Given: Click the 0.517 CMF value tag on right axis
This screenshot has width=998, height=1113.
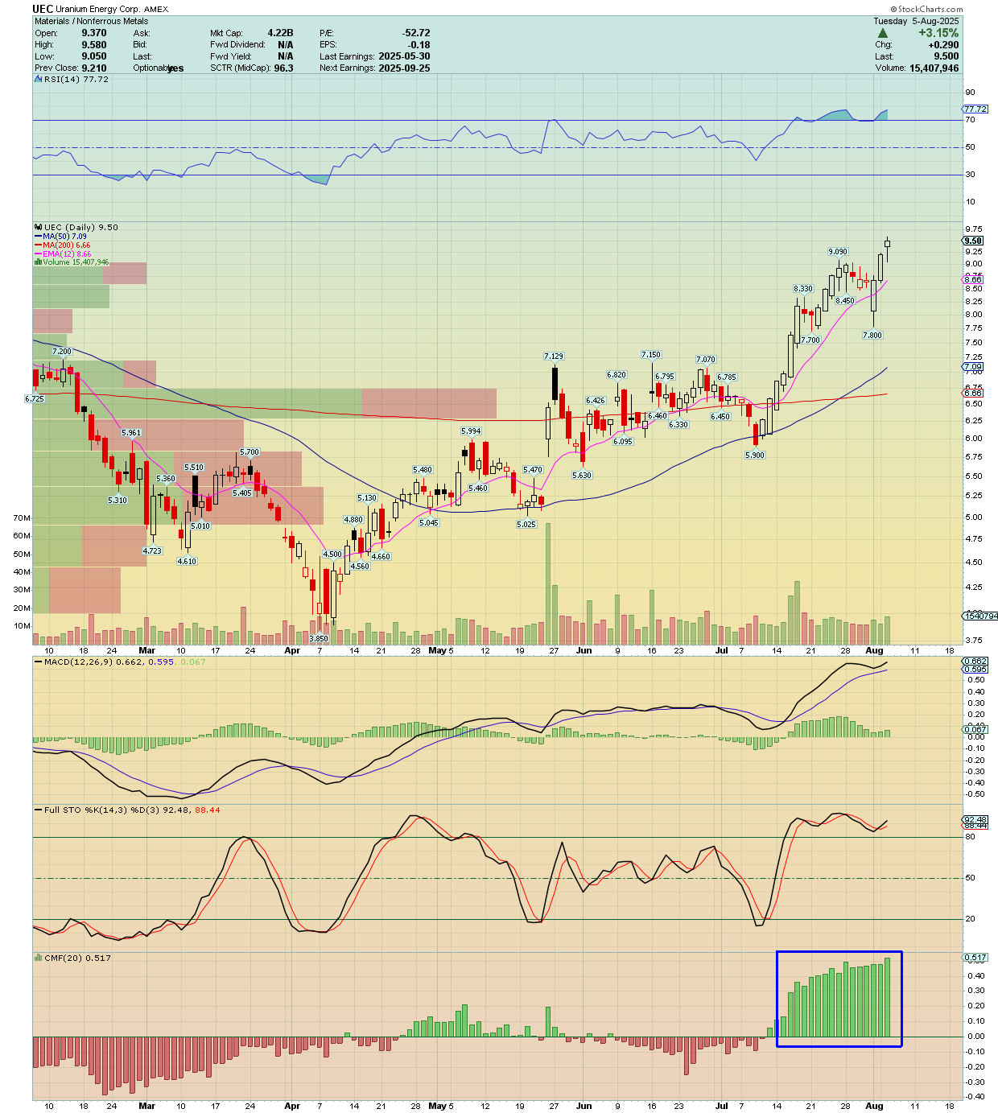Looking at the screenshot, I should coord(975,957).
